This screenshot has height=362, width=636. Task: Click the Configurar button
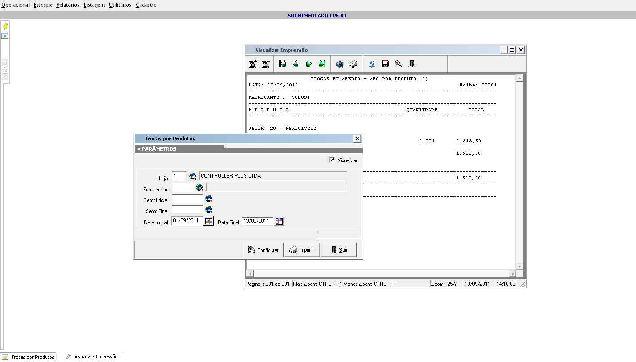coord(263,250)
